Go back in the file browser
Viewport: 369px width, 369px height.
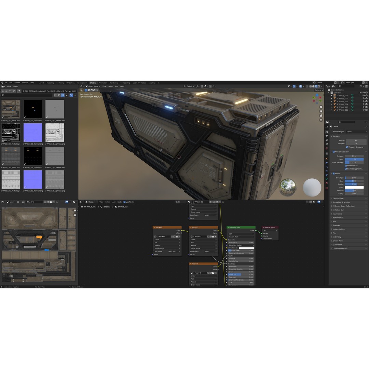click(3, 91)
